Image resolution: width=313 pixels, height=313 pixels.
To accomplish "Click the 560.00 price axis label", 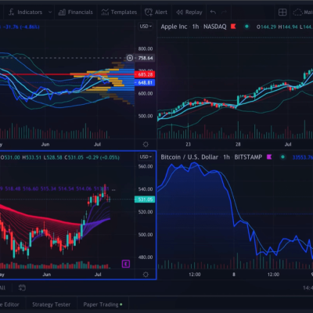I will (146, 167).
